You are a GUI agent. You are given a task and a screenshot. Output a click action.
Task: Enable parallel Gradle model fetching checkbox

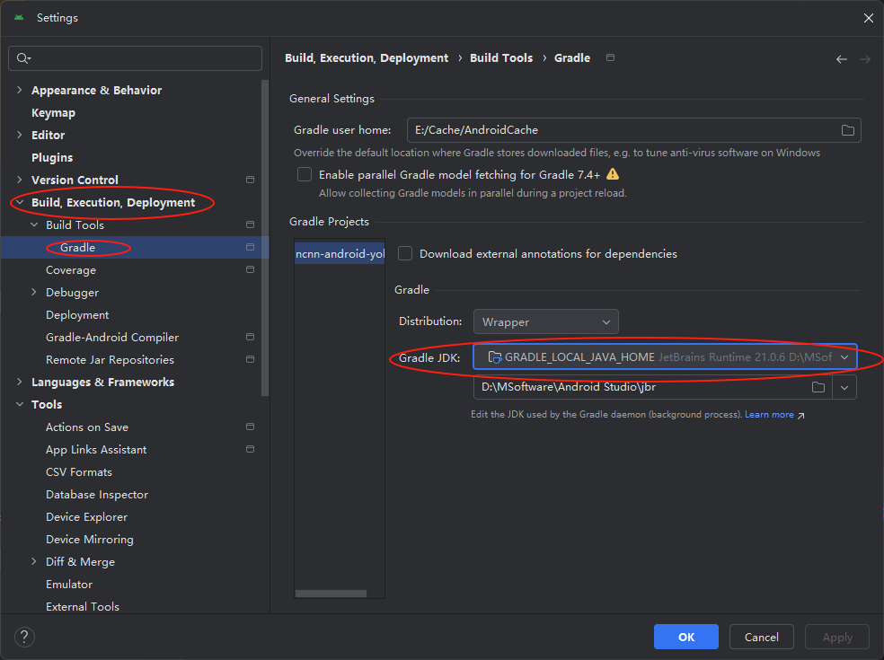coord(305,174)
